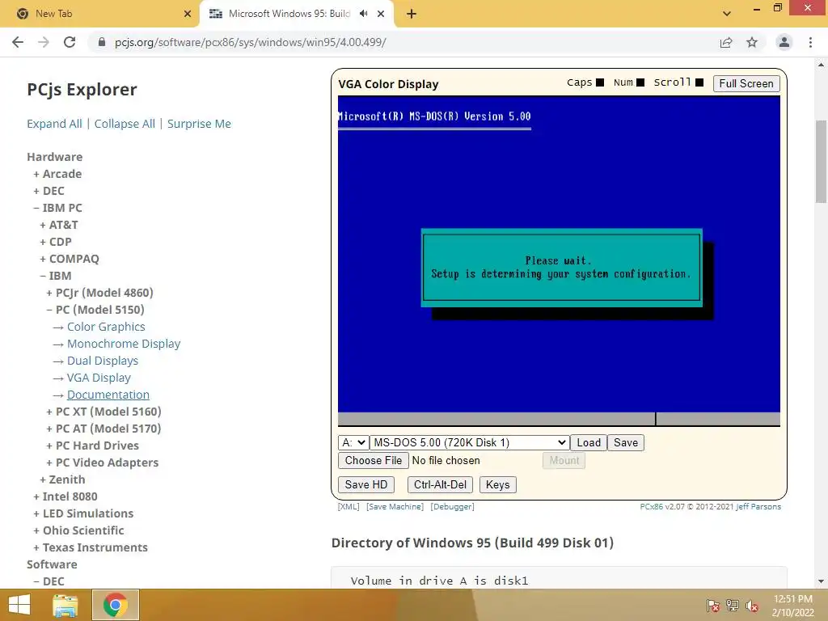Open the MS-DOS 5.00 diskette dropdown
The height and width of the screenshot is (621, 828).
coord(470,442)
